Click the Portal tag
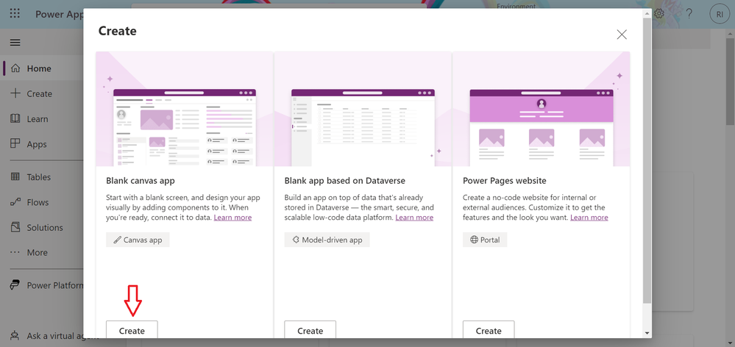Viewport: 735px width, 347px height. 485,240
